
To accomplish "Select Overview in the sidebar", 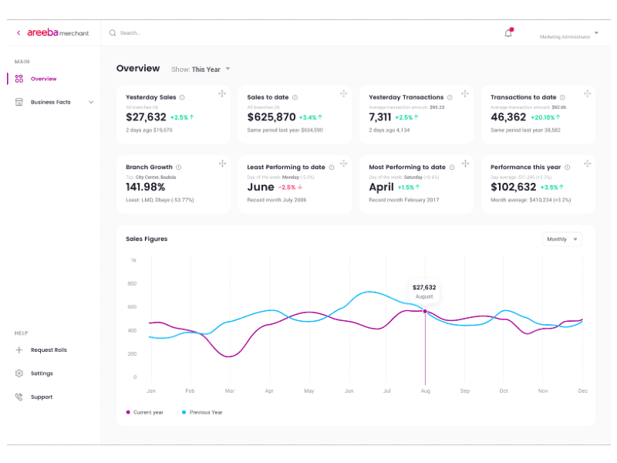I will pos(43,79).
